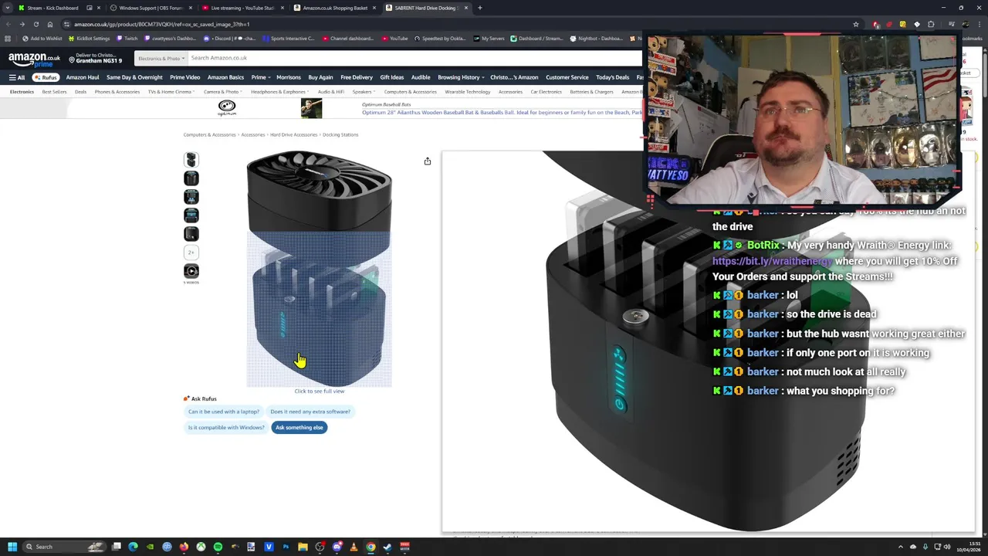Open Prime Video nav link
This screenshot has width=988, height=556.
tap(184, 77)
